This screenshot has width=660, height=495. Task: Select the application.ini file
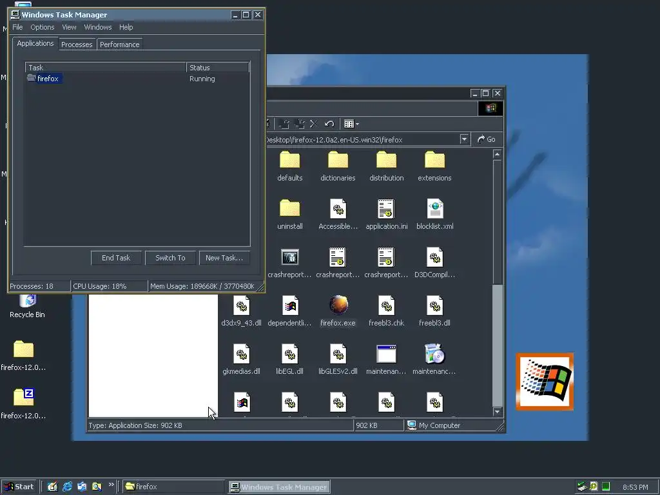(387, 215)
